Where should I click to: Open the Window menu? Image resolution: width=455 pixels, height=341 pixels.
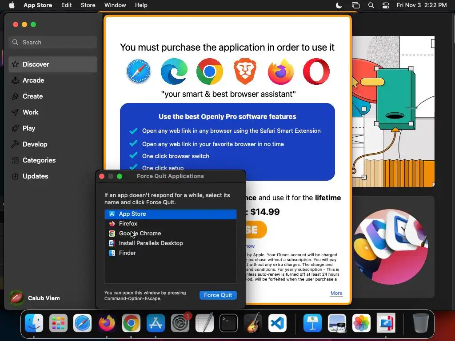pyautogui.click(x=115, y=5)
